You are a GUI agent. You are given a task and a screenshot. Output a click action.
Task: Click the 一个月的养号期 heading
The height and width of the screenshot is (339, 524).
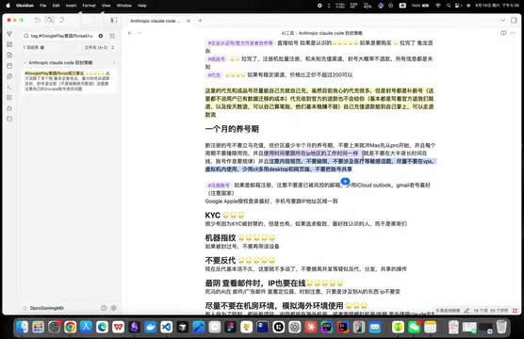pos(232,129)
